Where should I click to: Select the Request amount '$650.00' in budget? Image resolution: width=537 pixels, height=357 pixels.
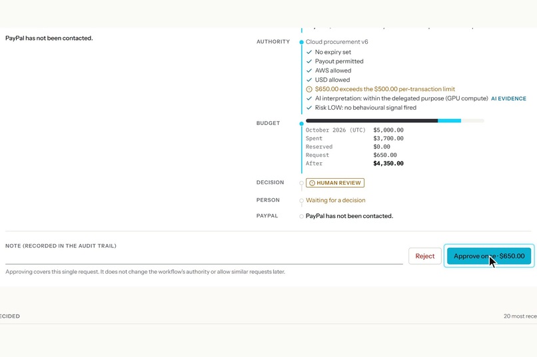click(x=385, y=155)
